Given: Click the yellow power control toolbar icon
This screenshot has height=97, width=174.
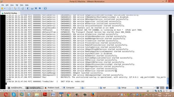Looking at the screenshot, I should [x=2, y=8].
